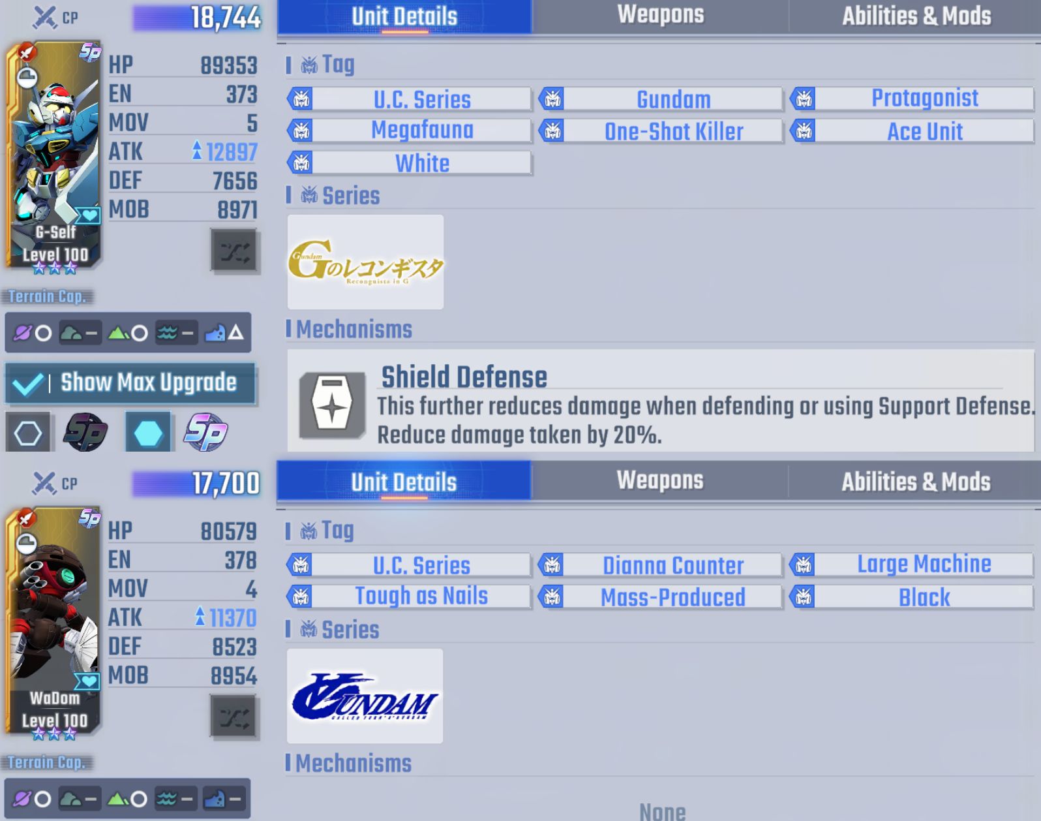Click the EN value 373
The width and height of the screenshot is (1041, 821).
tap(241, 94)
